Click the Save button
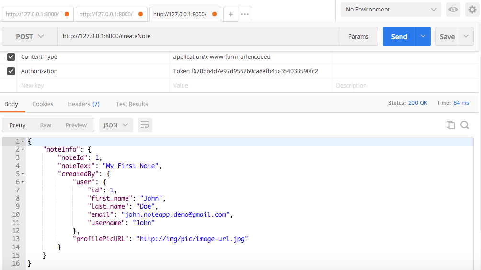This screenshot has height=270, width=481. click(x=447, y=36)
